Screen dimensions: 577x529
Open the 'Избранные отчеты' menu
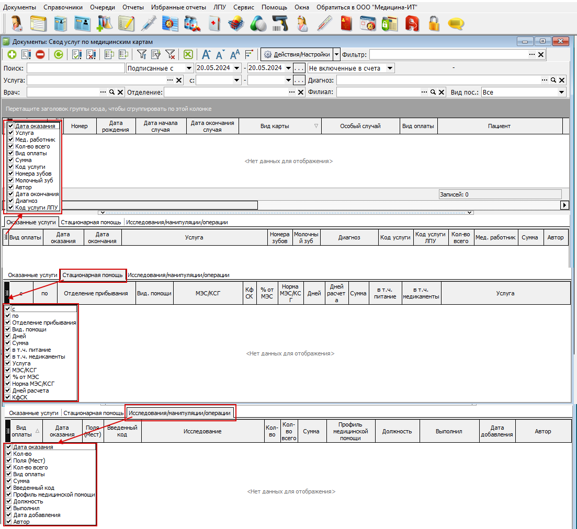[178, 7]
